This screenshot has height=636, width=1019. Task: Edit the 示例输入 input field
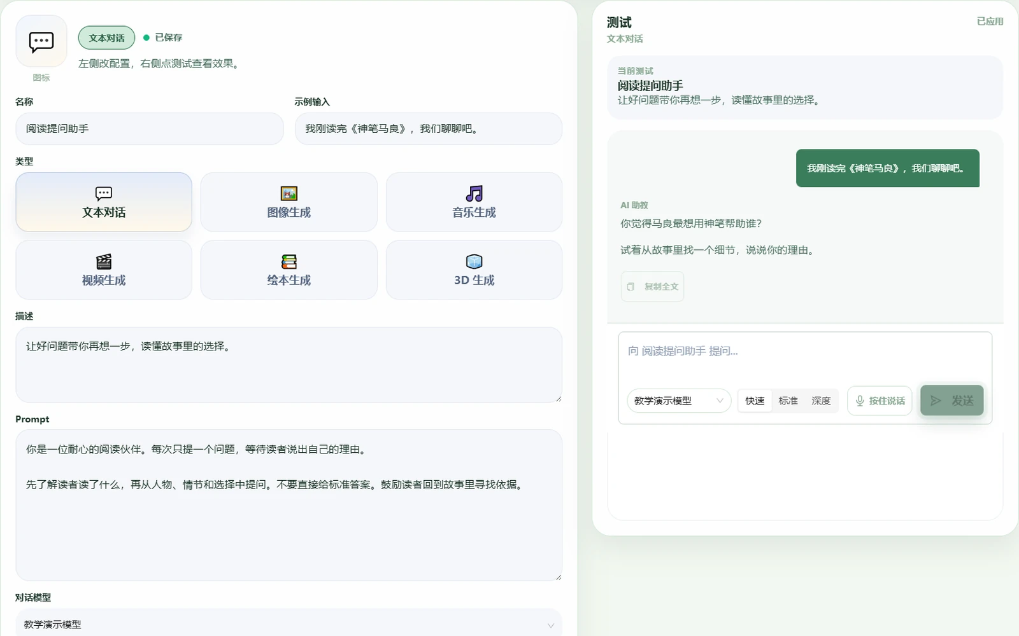[x=429, y=129]
